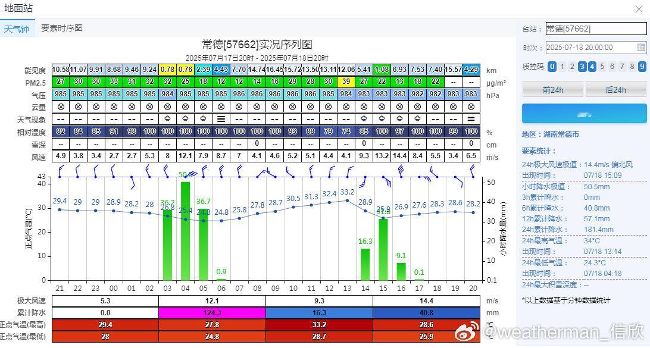
Task: Click the visibility cell showing 0.76
Action: (x=185, y=70)
